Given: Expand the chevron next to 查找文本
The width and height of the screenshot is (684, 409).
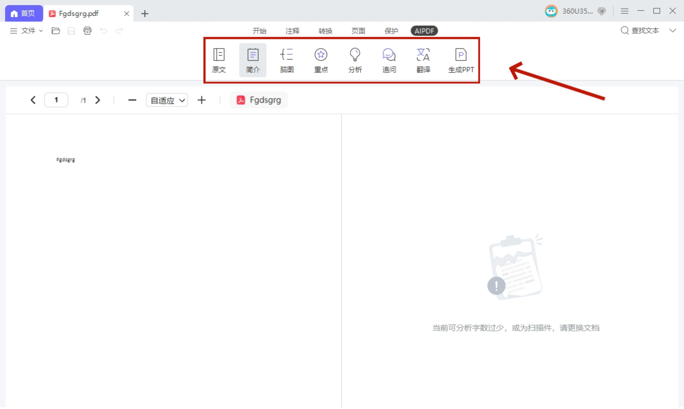Looking at the screenshot, I should pyautogui.click(x=672, y=31).
